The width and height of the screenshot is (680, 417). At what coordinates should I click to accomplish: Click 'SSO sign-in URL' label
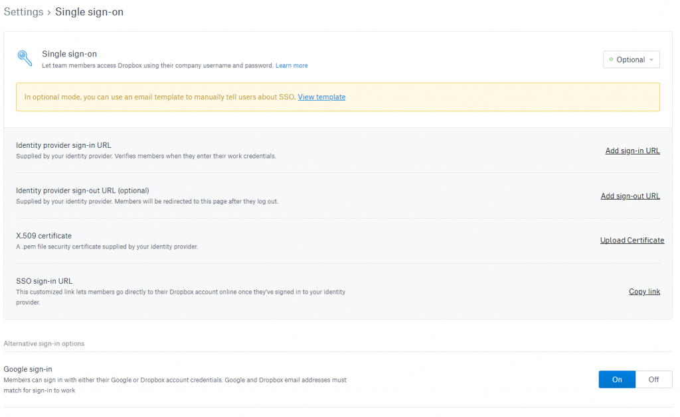click(44, 281)
